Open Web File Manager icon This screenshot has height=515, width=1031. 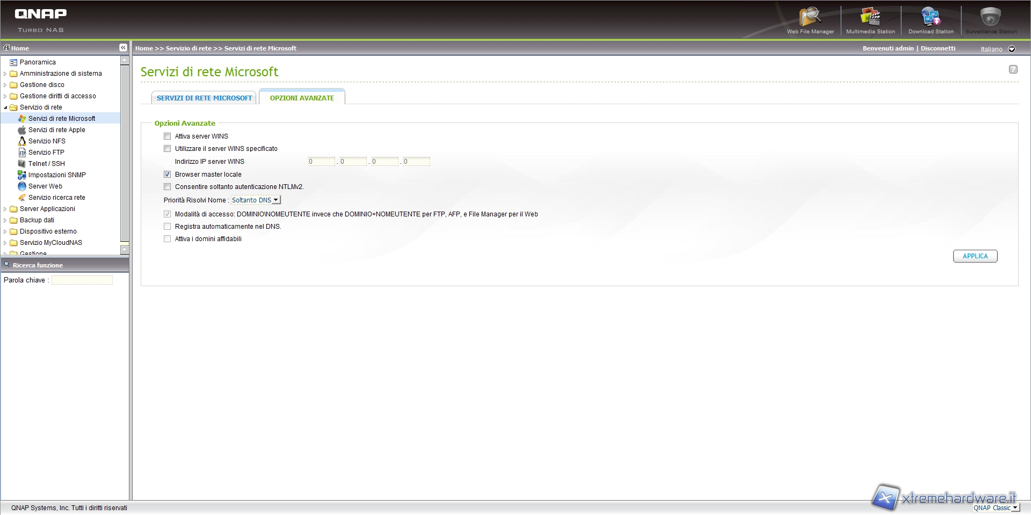(x=810, y=19)
